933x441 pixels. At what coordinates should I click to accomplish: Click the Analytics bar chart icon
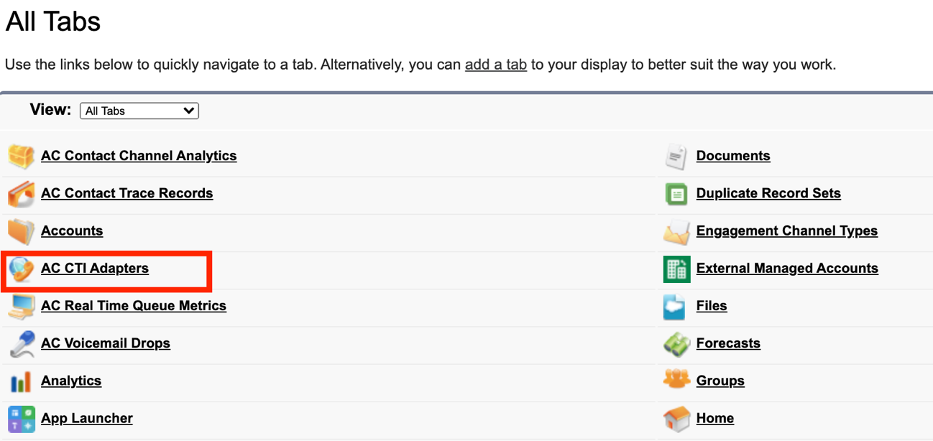pyautogui.click(x=22, y=381)
